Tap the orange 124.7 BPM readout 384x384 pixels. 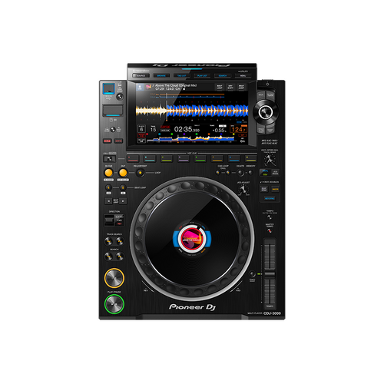click(x=239, y=130)
